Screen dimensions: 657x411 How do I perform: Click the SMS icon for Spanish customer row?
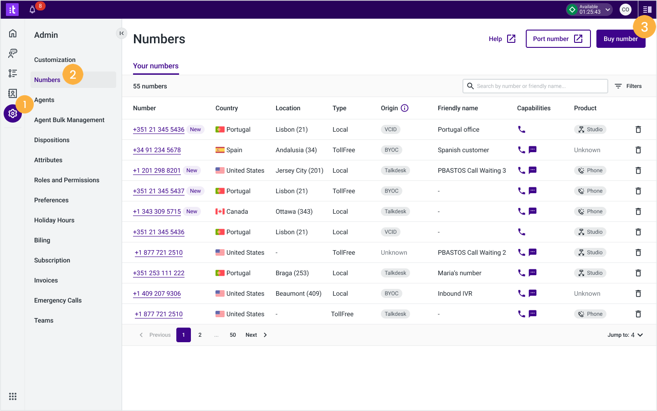[x=532, y=149]
